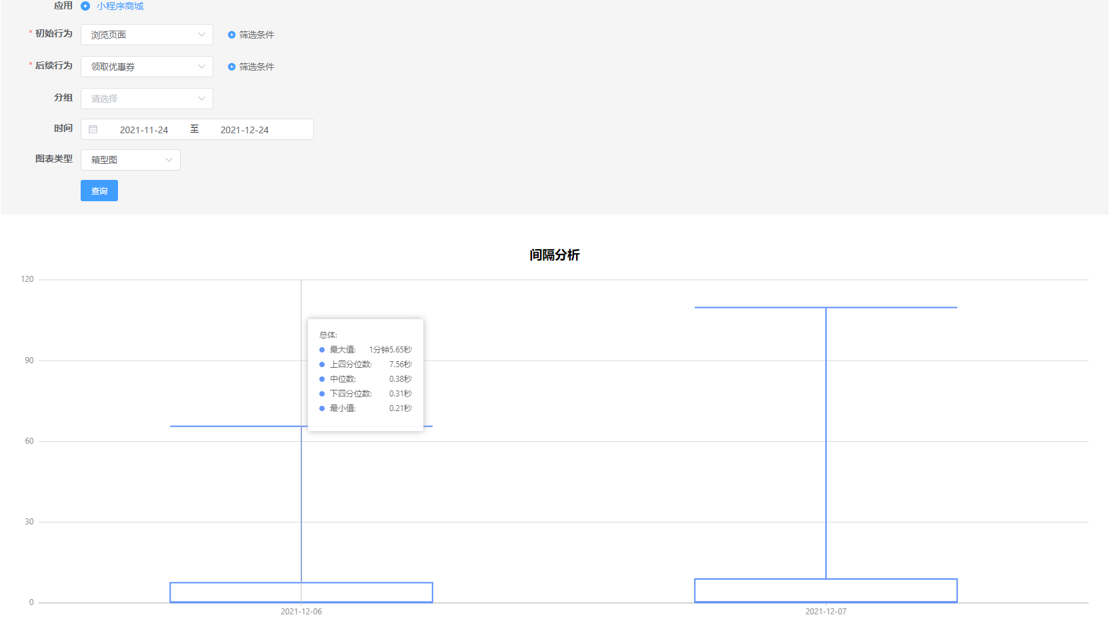Click the 上四分位数 row in tooltip
1110x617 pixels.
point(365,364)
